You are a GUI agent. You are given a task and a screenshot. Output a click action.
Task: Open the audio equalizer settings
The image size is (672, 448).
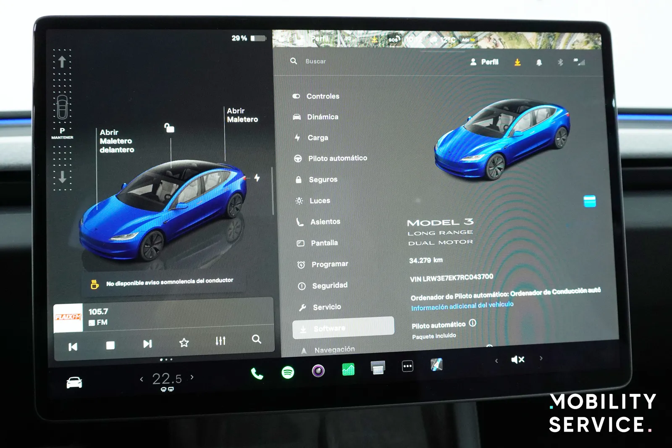[220, 341]
